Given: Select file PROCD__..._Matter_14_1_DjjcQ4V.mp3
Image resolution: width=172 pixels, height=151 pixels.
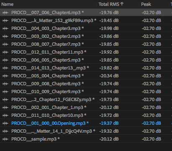Looking at the screenshot, I should [53, 131].
